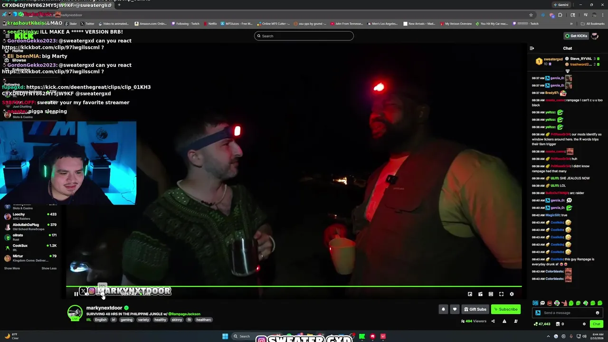
Task: Share the stream via share icon
Action: tap(493, 321)
